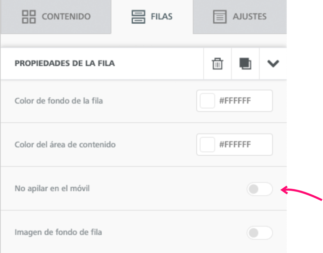Screen dimensions: 323x253
Task: Click the Filas rows icon
Action: (138, 17)
